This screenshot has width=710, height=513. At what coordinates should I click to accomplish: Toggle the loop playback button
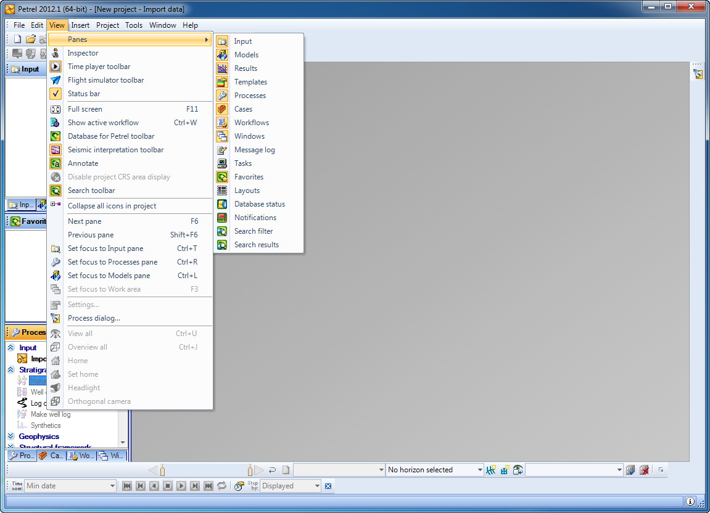pyautogui.click(x=222, y=486)
